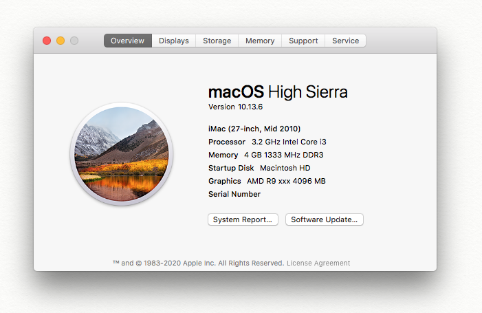This screenshot has height=313, width=482.
Task: Click the "Macintosh HD" startup disk value
Action: [x=285, y=168]
